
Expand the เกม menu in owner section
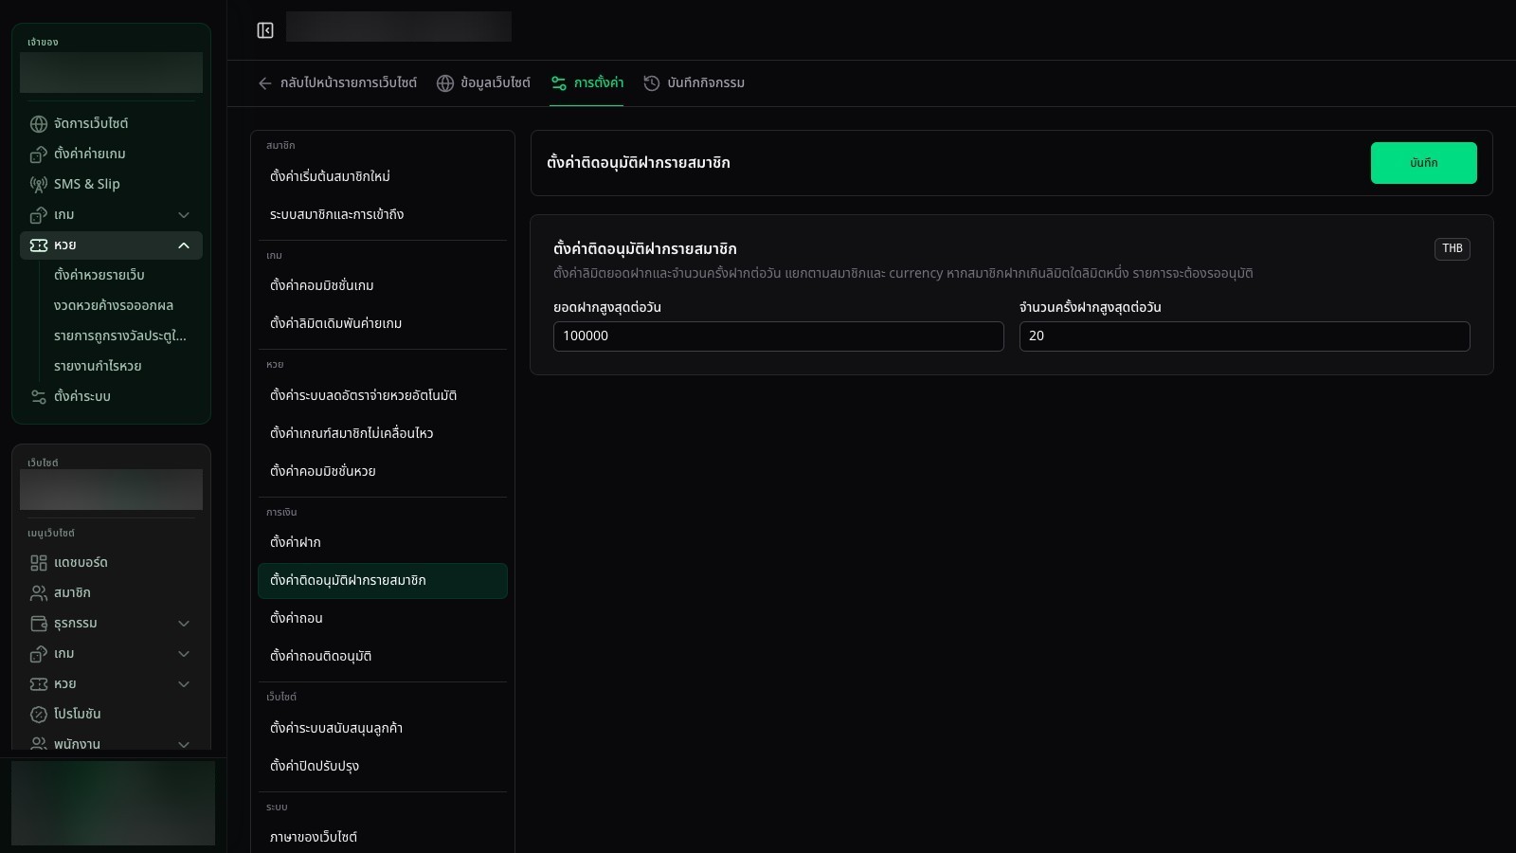(x=184, y=215)
